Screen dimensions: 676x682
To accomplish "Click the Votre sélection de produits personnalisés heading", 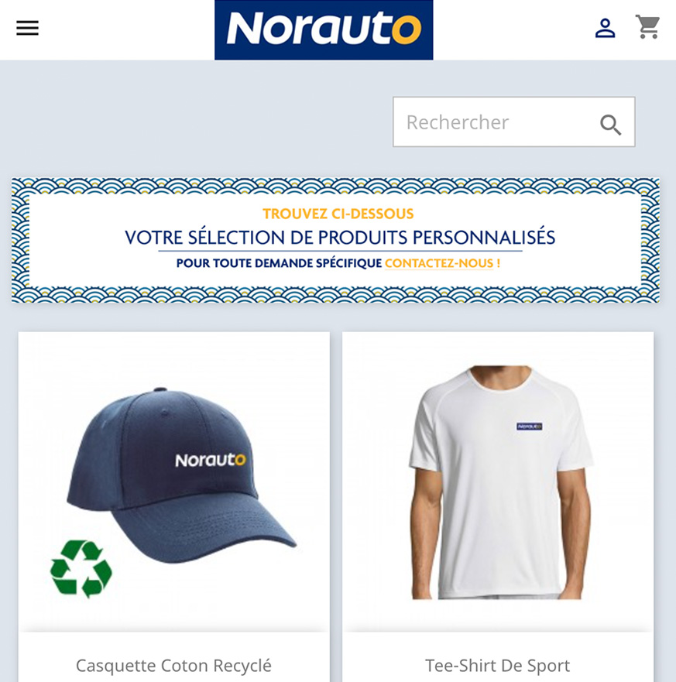I will pyautogui.click(x=340, y=238).
